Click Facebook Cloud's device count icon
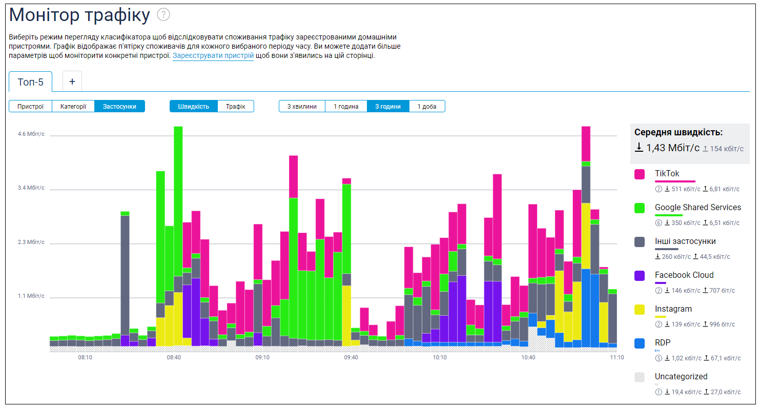Image resolution: width=761 pixels, height=407 pixels. 659,291
